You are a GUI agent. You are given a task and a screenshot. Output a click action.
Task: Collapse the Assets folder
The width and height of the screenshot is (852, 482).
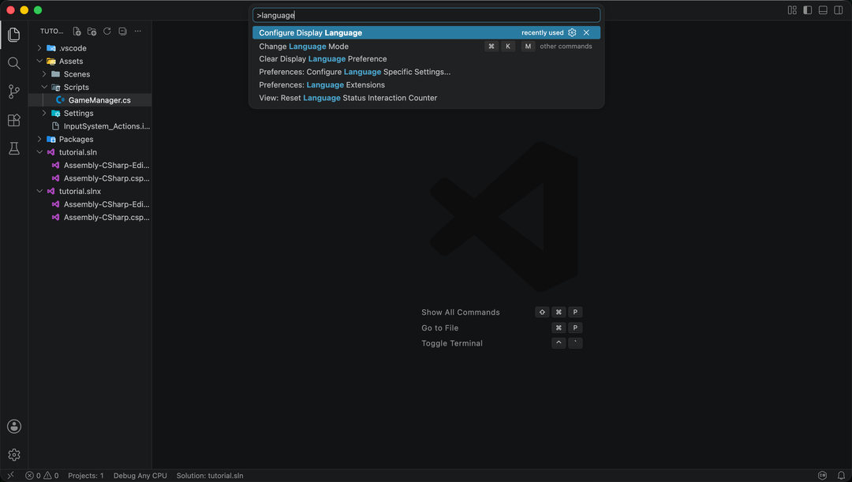pyautogui.click(x=39, y=61)
